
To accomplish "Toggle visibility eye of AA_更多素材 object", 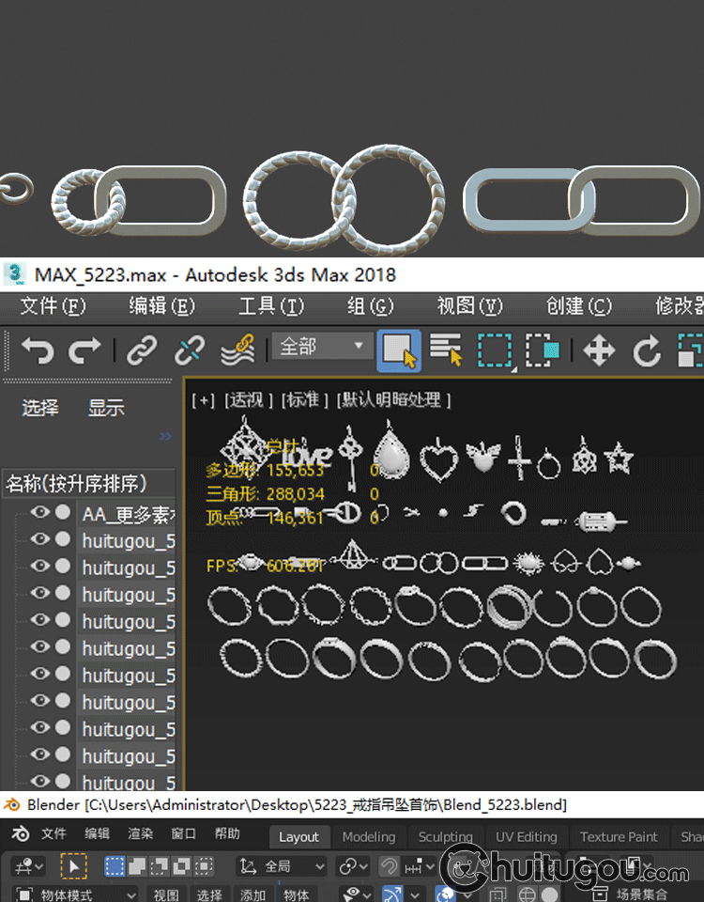I will click(39, 513).
